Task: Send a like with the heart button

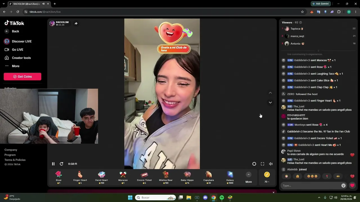Action: tap(352, 185)
